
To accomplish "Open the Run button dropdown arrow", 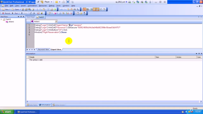I will click(x=19, y=13).
